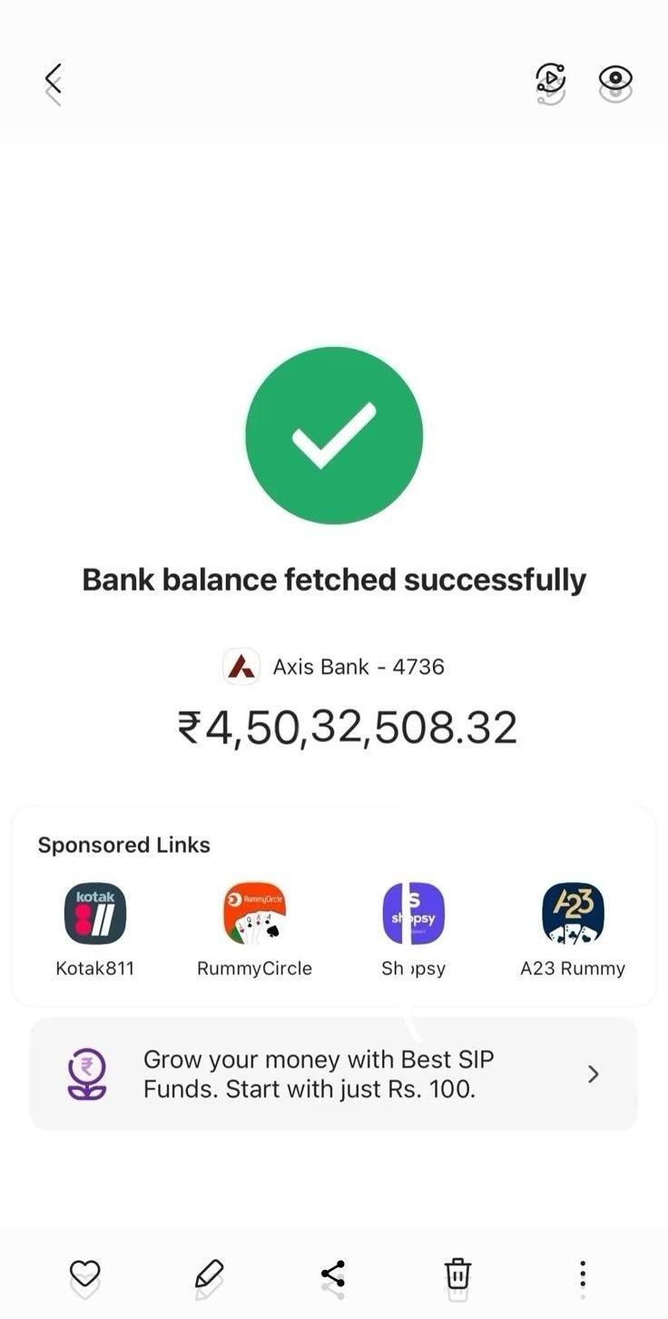Toggle the eye visibility icon

[615, 79]
